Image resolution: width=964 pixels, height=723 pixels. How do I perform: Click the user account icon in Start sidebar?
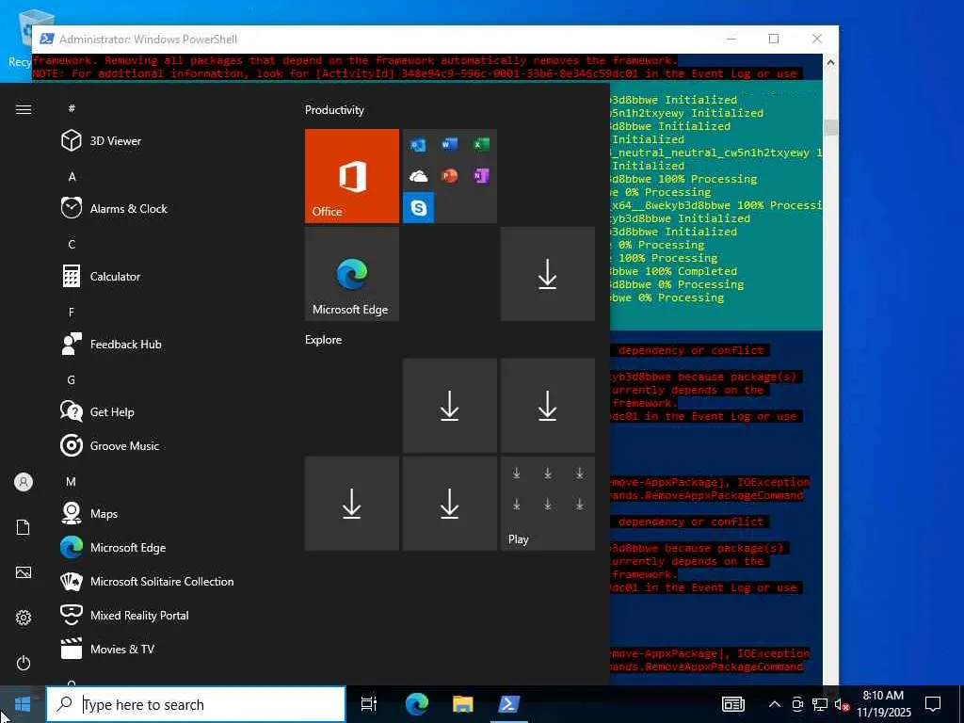tap(24, 482)
